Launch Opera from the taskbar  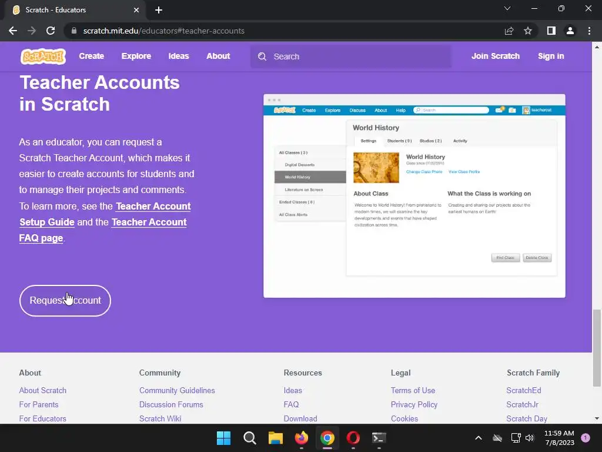click(x=353, y=438)
